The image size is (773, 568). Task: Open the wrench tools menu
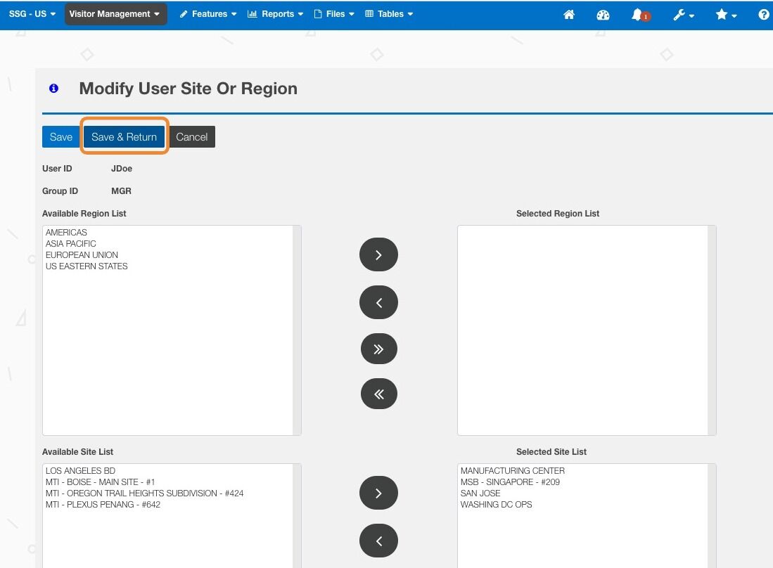(x=683, y=15)
